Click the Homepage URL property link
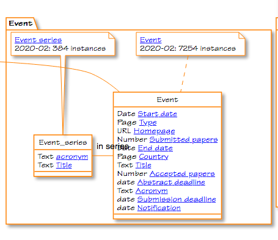The image size is (278, 240). 154,131
